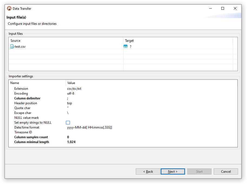
Task: Edit the Column delimiter value
Action: coord(81,98)
